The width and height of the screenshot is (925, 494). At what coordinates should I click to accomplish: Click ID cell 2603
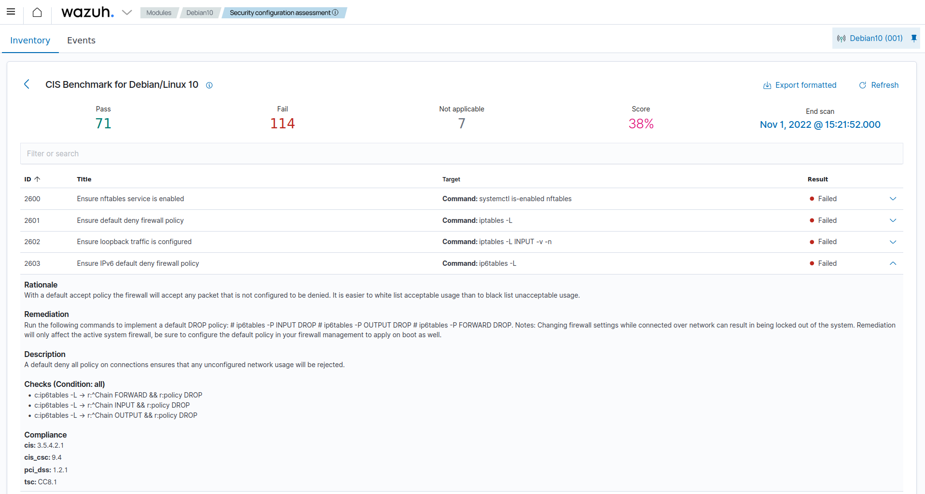(32, 263)
